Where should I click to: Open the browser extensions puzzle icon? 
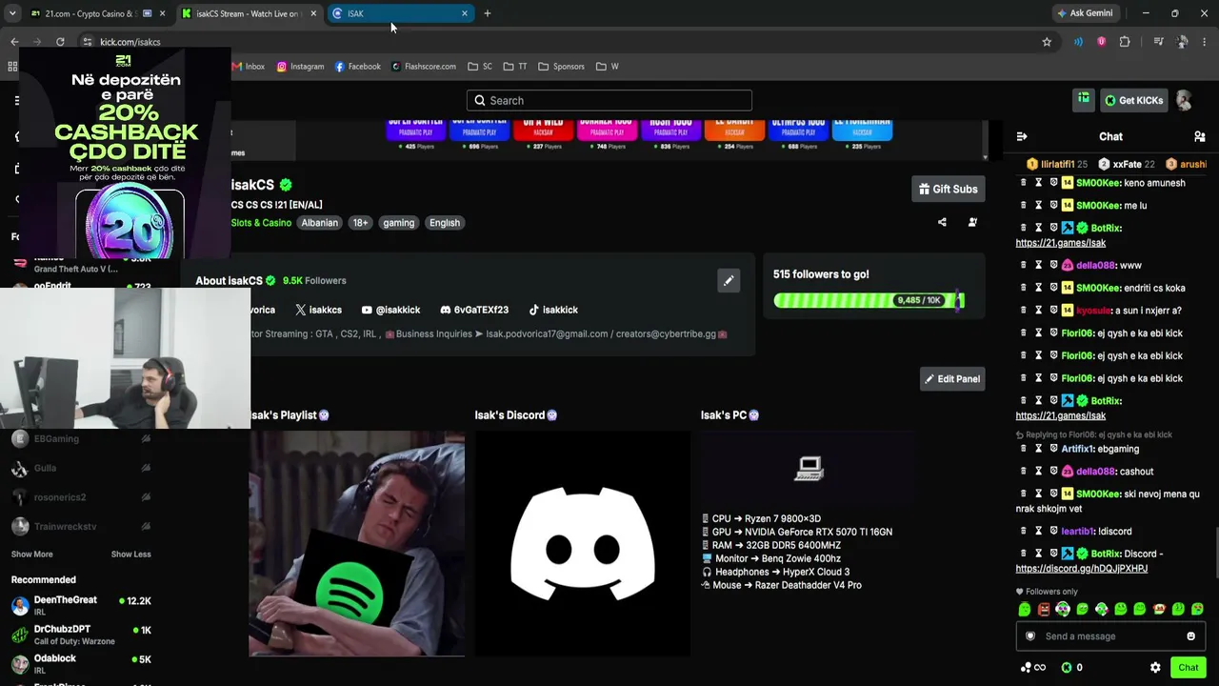pyautogui.click(x=1125, y=42)
